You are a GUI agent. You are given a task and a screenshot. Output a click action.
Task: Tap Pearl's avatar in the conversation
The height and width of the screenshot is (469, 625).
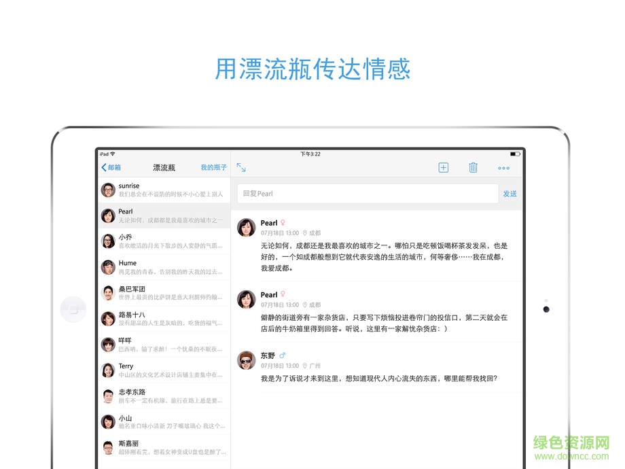tap(245, 228)
